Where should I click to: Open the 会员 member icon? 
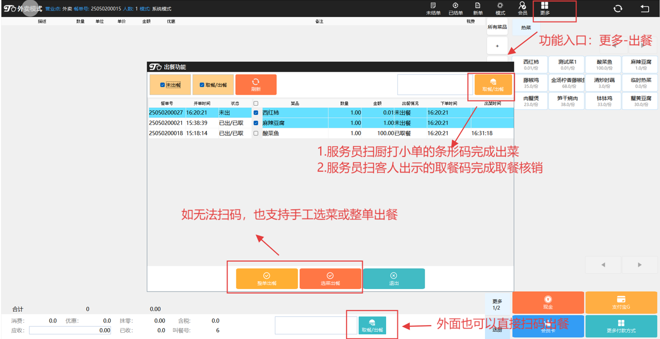point(522,8)
